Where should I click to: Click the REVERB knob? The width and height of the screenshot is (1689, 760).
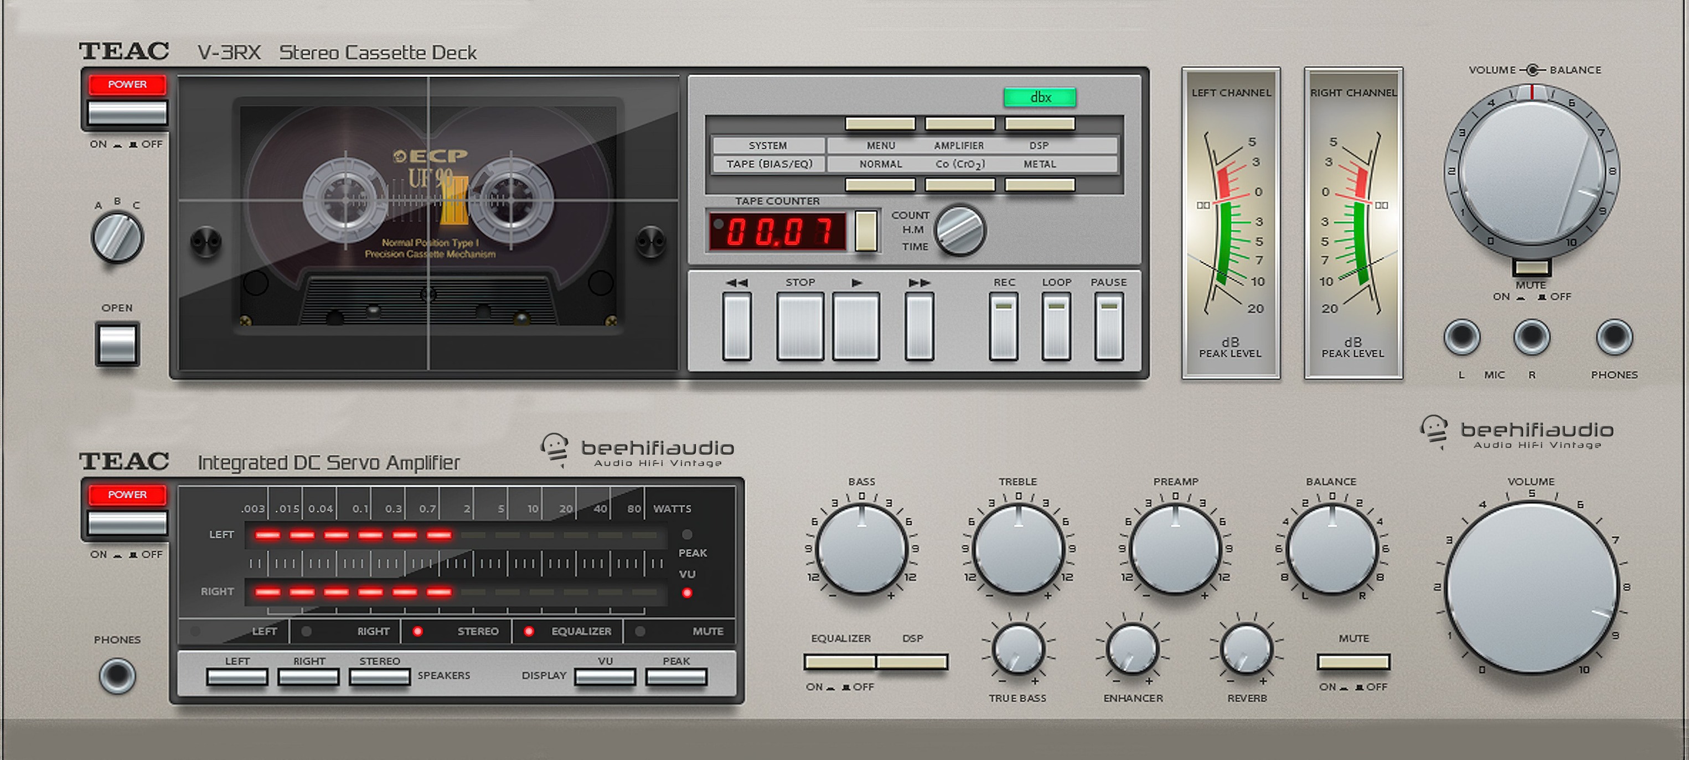click(1247, 649)
